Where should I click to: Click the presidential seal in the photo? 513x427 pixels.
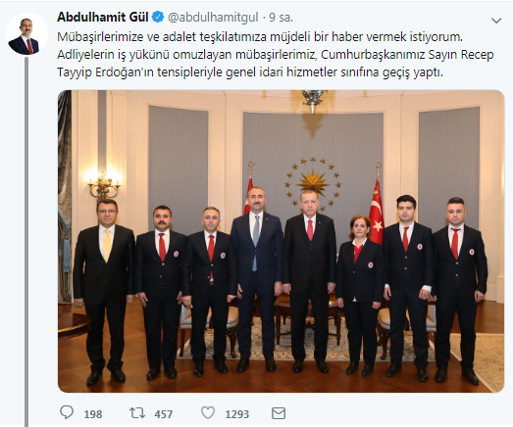(x=313, y=183)
